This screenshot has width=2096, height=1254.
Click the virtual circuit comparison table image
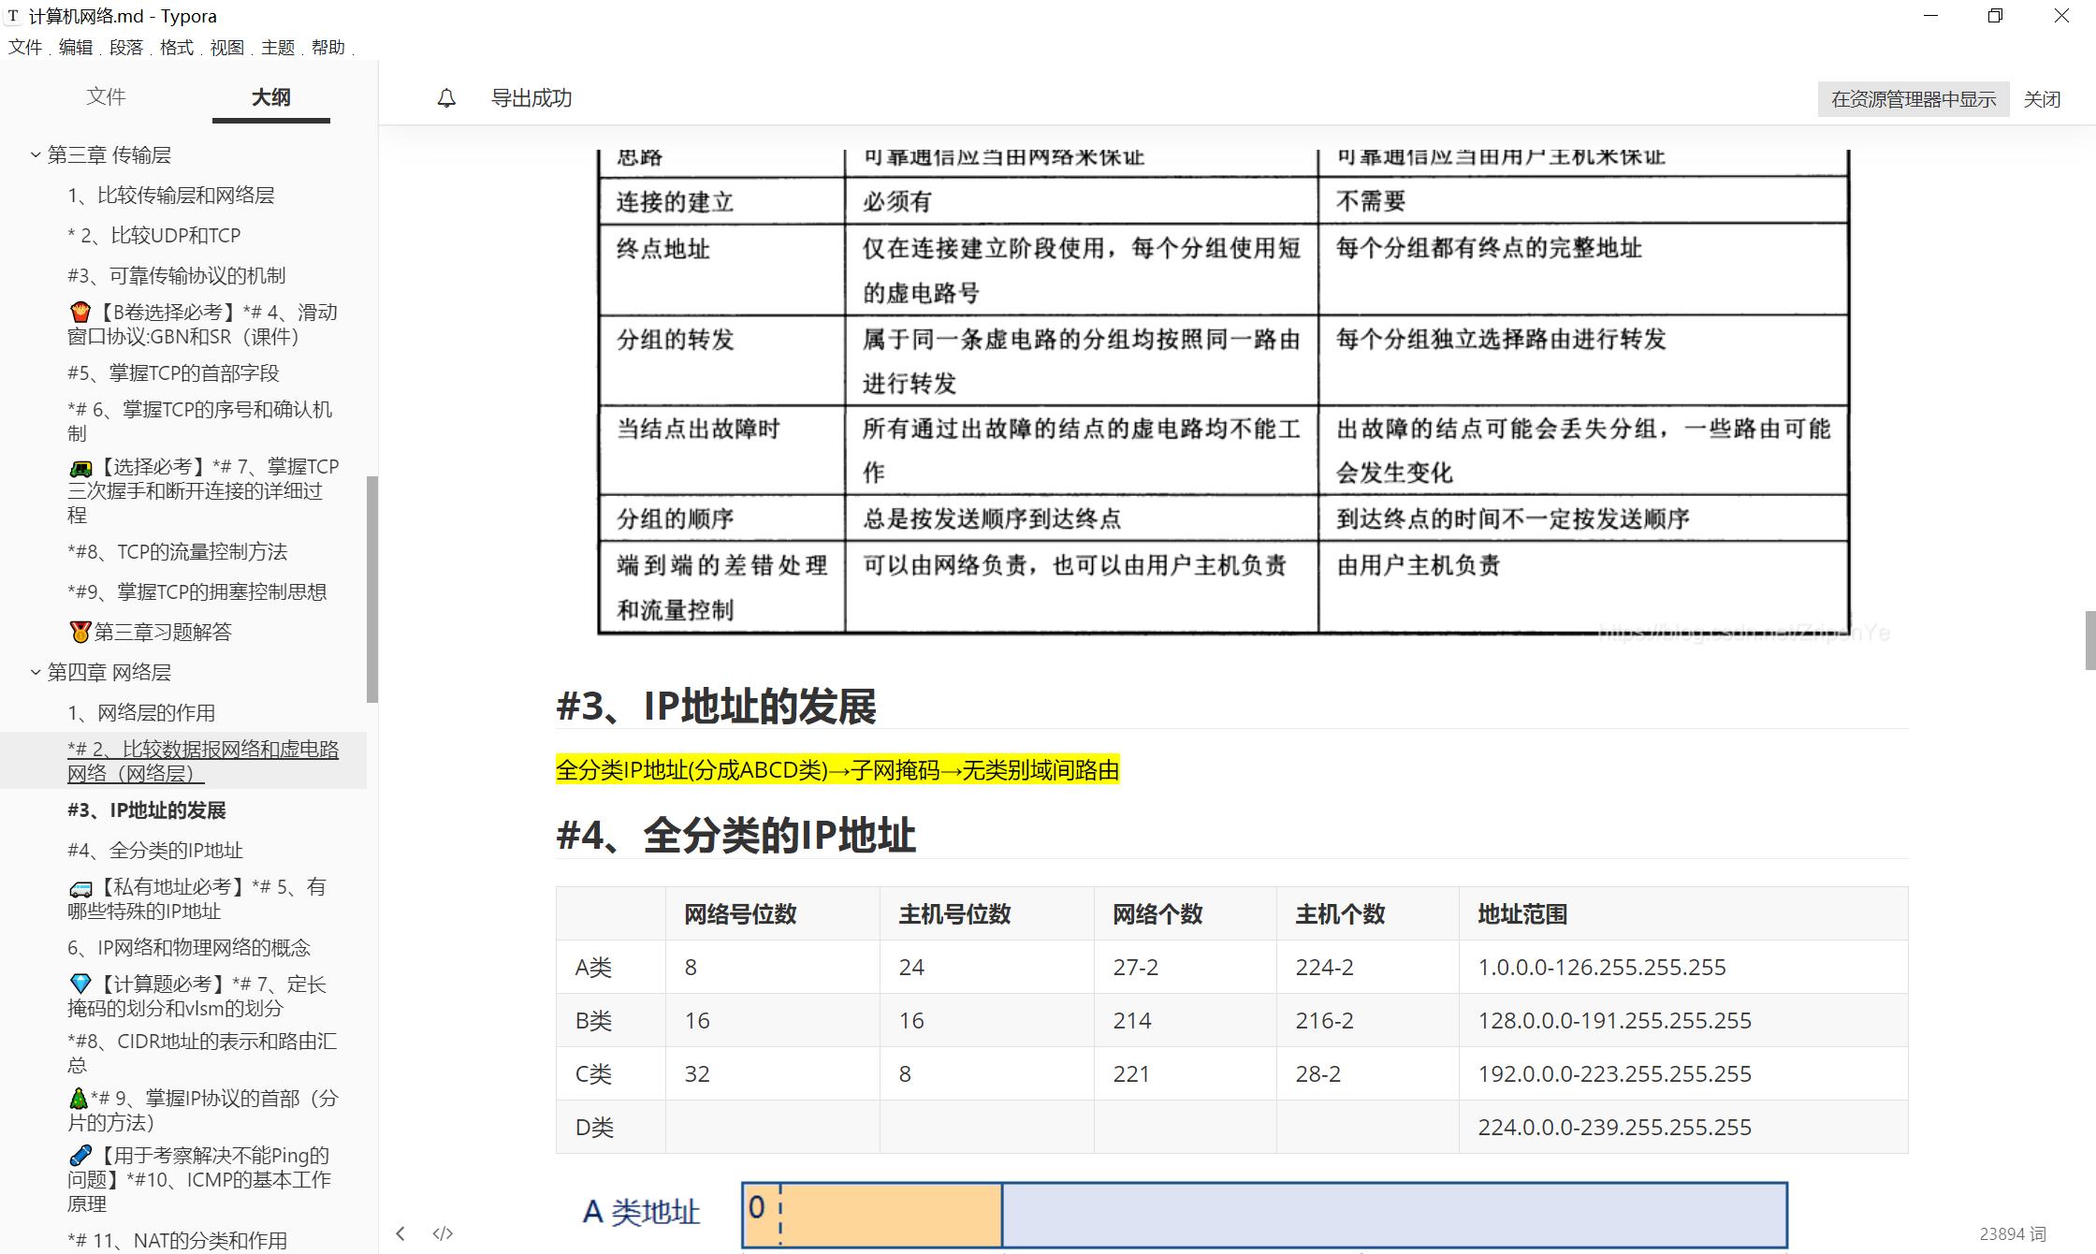(x=1224, y=393)
